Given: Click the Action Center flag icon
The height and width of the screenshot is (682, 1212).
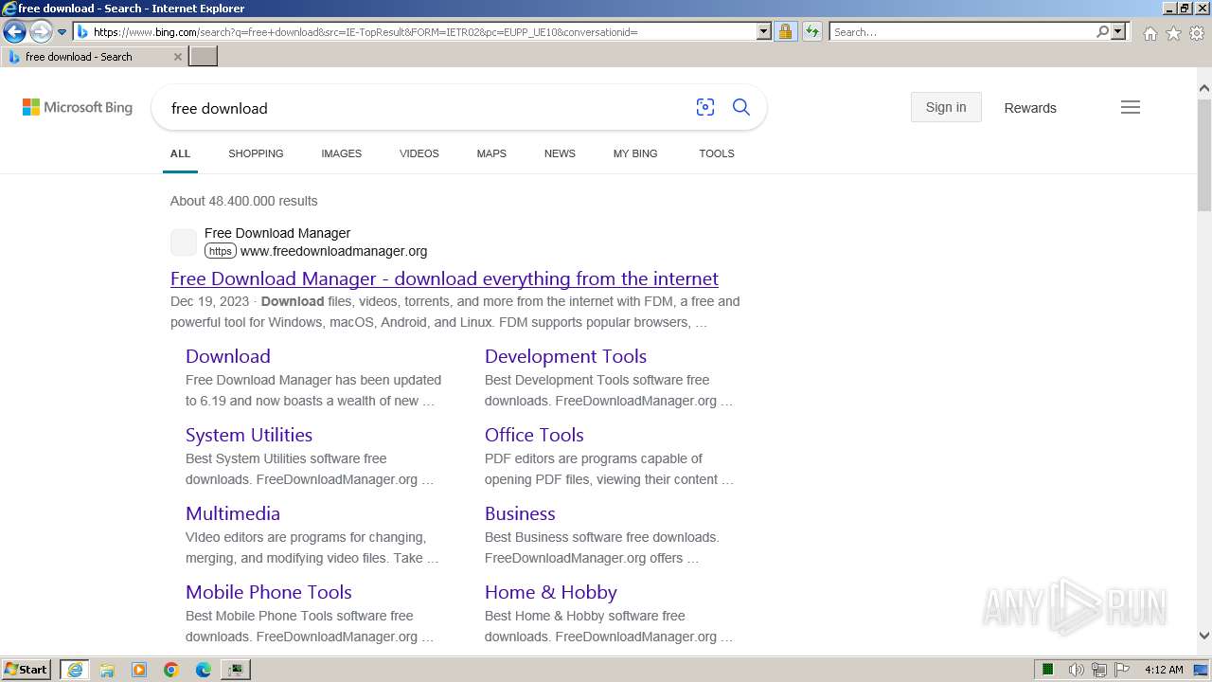Looking at the screenshot, I should [1122, 670].
